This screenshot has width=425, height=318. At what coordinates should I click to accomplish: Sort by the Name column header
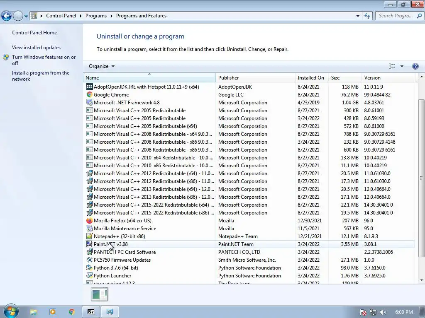click(149, 77)
